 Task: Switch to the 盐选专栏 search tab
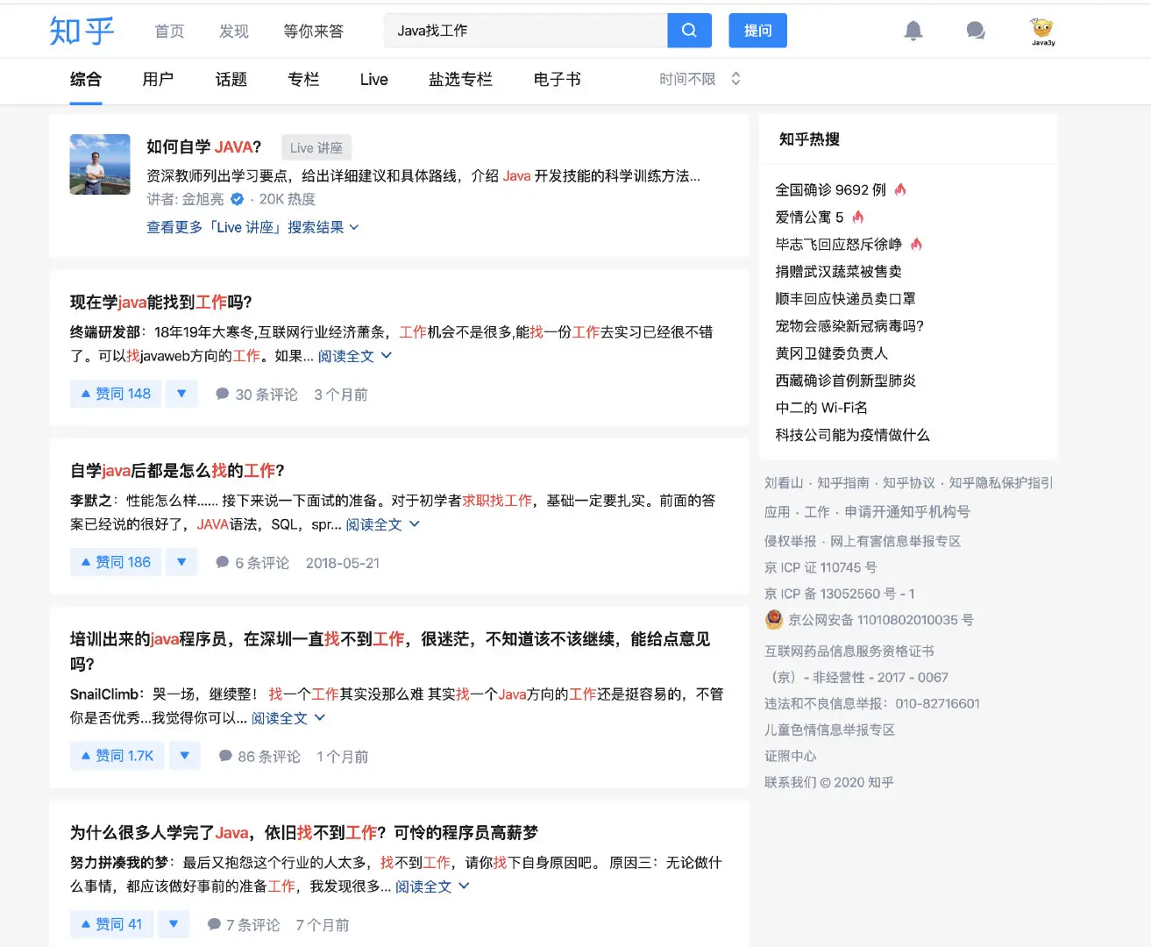[x=460, y=79]
